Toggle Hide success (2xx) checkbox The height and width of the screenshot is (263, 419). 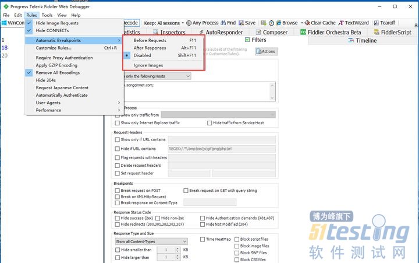coord(117,218)
